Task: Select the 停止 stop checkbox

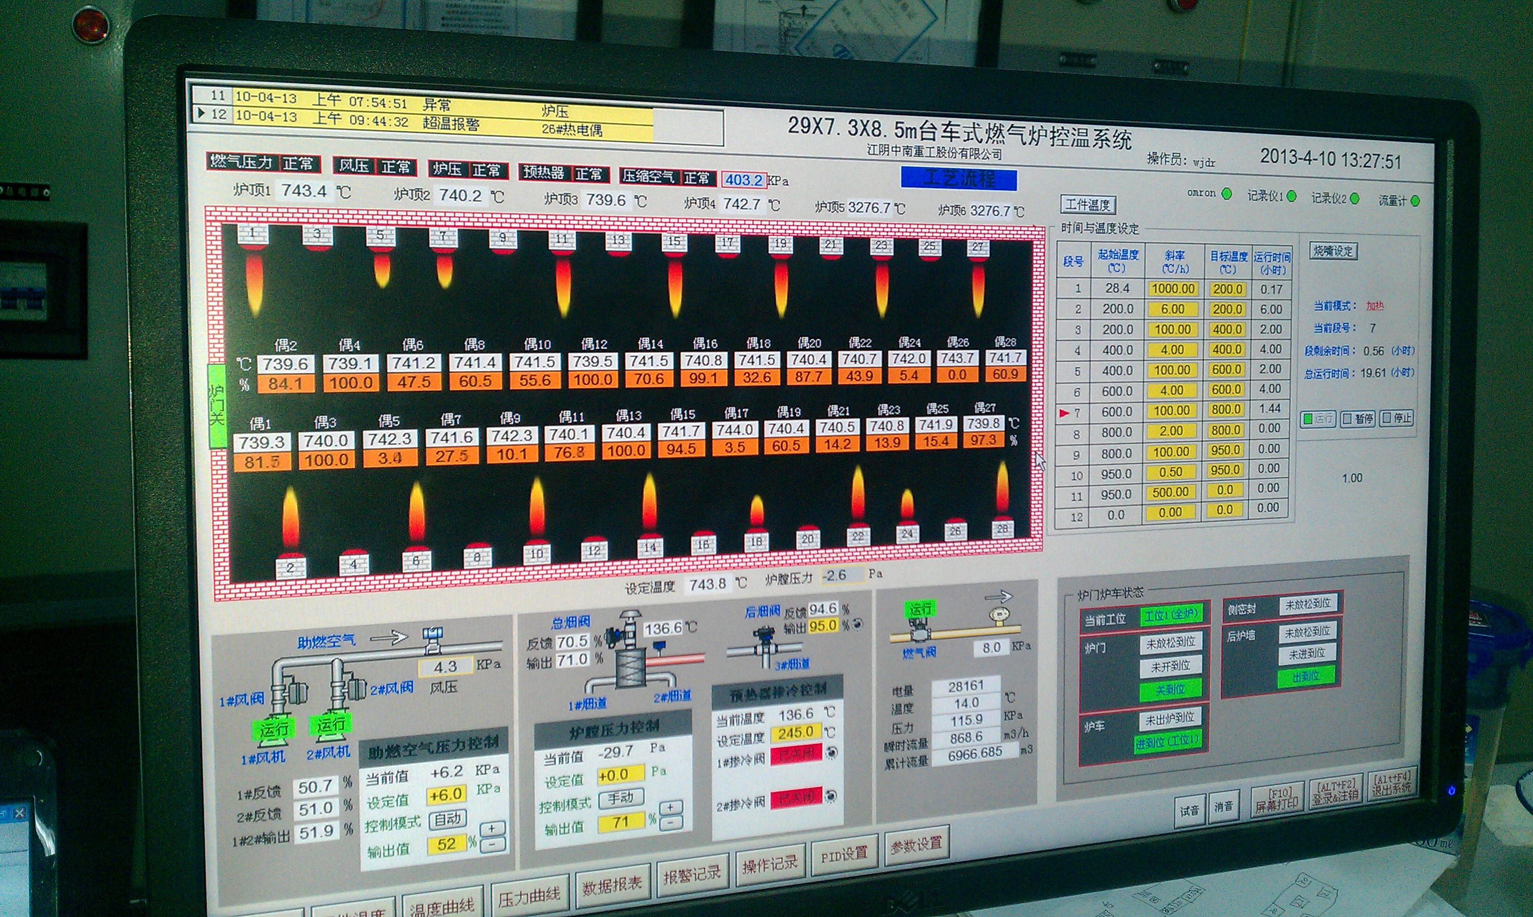Action: 1386,419
